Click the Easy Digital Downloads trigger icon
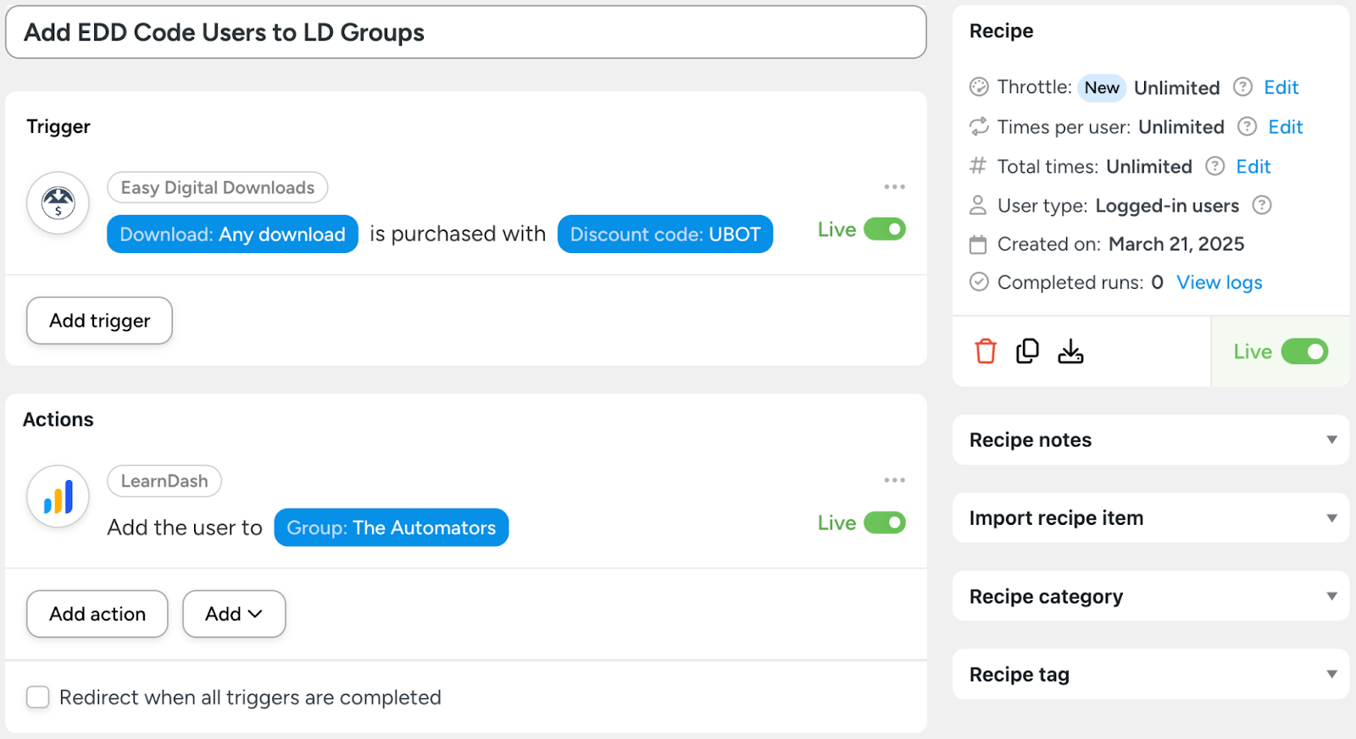 point(58,203)
